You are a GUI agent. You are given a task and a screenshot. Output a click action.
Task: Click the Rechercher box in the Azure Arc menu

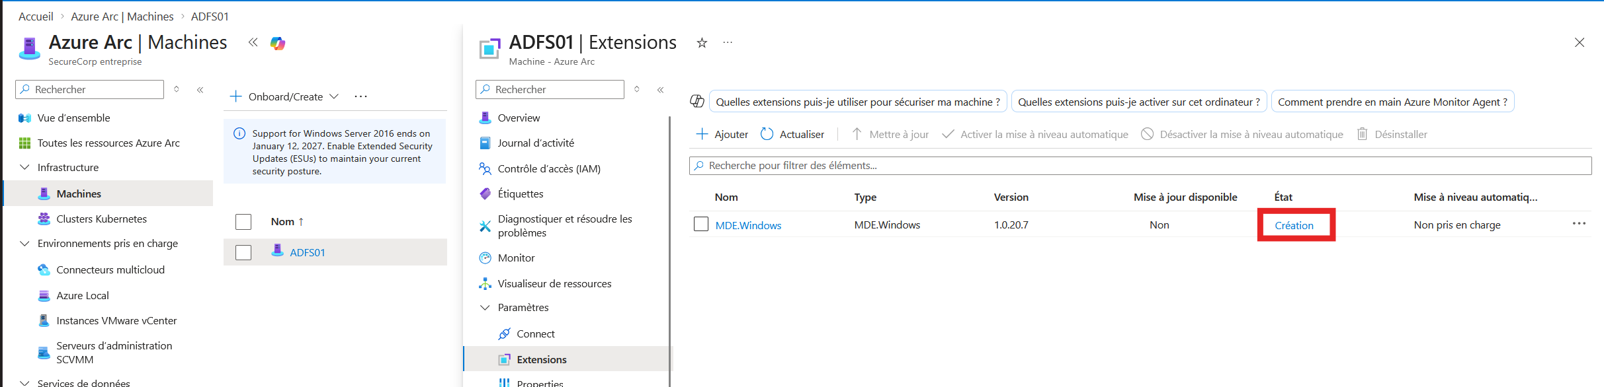[x=89, y=89]
